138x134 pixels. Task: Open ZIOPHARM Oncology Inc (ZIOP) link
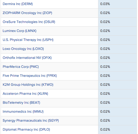tap(27, 13)
